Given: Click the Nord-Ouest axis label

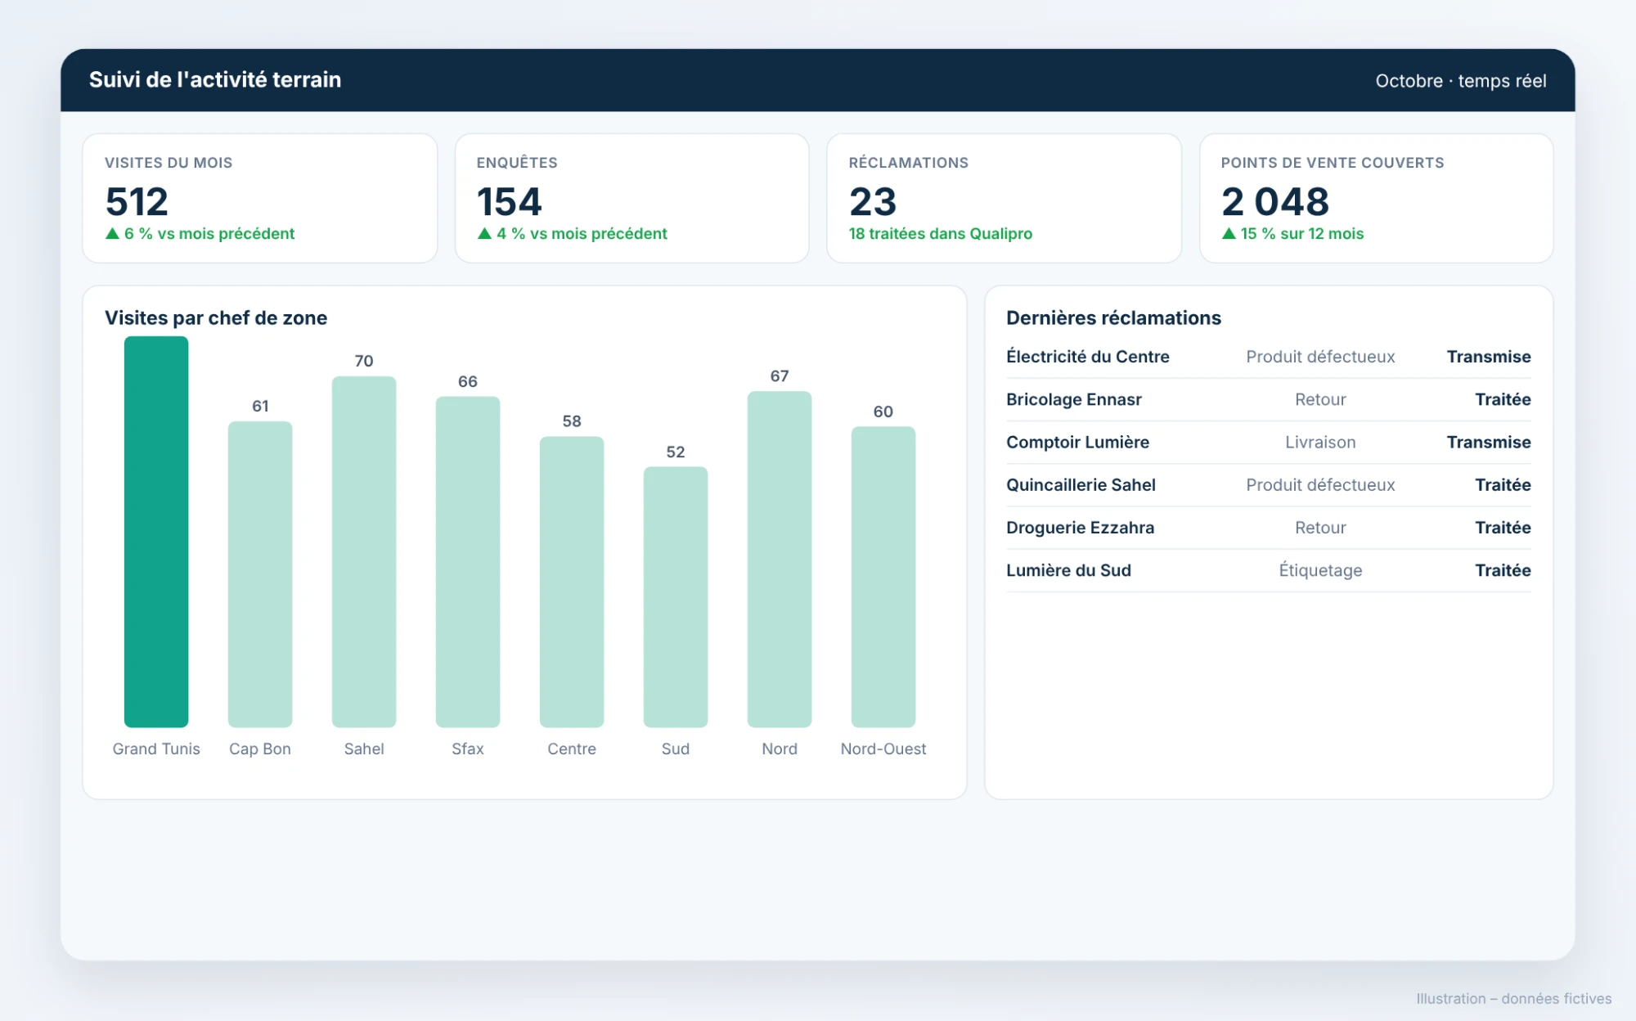Looking at the screenshot, I should coord(883,749).
